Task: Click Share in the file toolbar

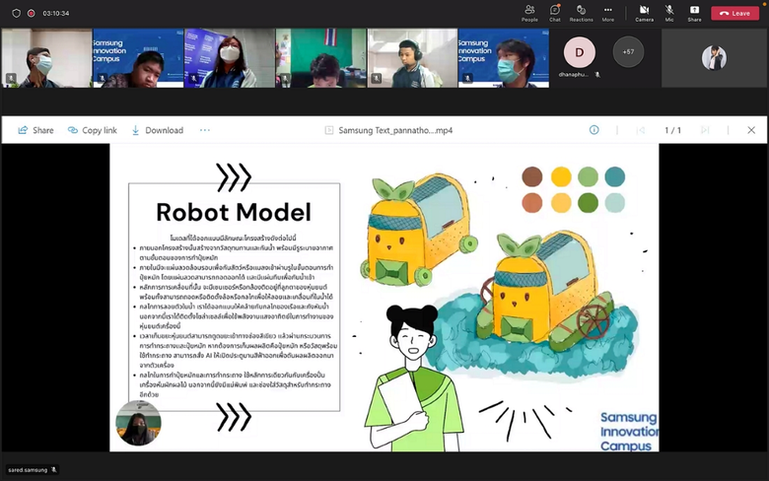Action: [35, 130]
